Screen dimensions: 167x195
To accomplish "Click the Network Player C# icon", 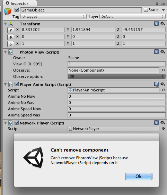I will [11, 123].
